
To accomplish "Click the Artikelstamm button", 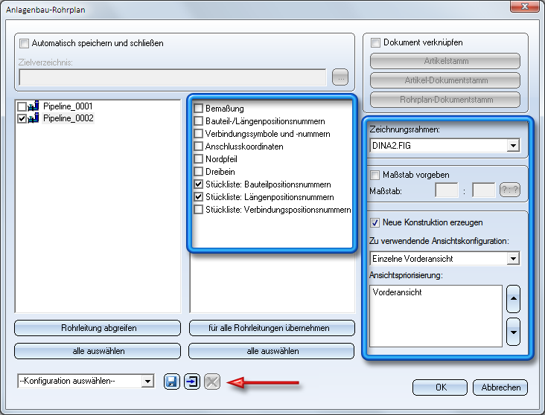I will click(x=445, y=61).
